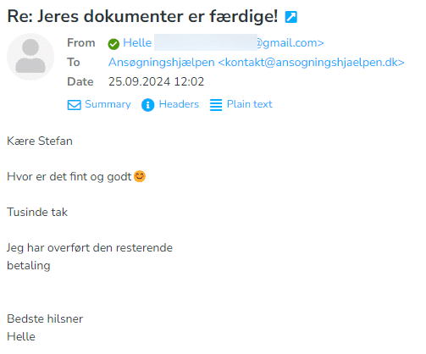Click the green verified sender checkmark
Image resolution: width=426 pixels, height=354 pixels.
tap(113, 44)
